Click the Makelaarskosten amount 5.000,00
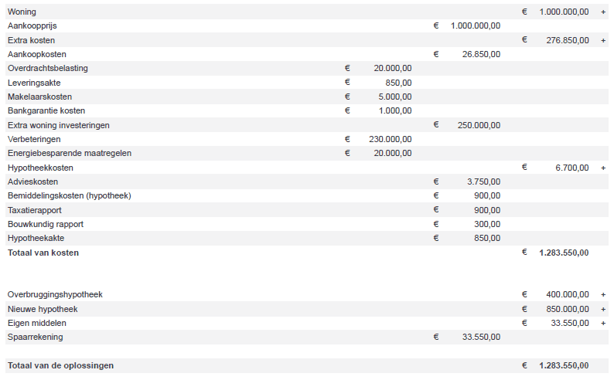 tap(394, 97)
